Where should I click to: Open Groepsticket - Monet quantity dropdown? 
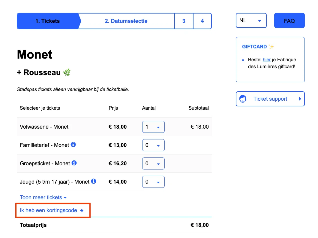click(x=153, y=163)
